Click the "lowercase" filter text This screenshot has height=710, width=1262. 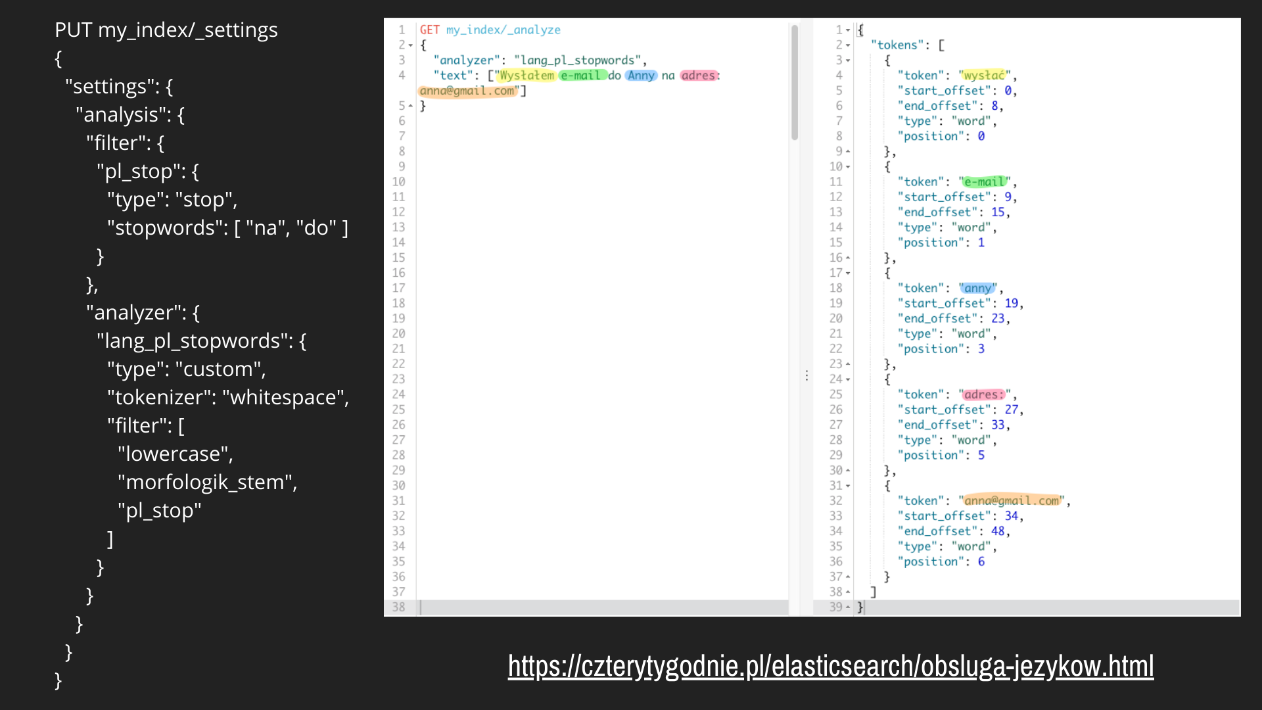click(175, 454)
